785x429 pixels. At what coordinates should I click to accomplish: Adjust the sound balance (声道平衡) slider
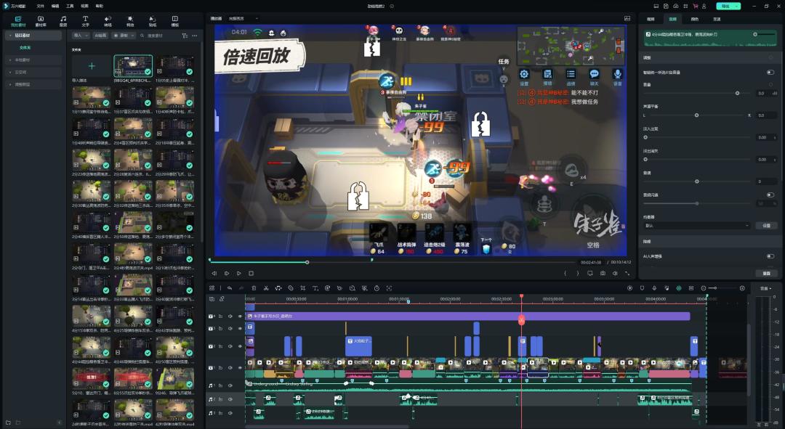(696, 115)
